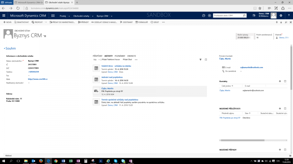293x164 pixels.
Task: Click Sdílet command
Action: pyautogui.click(x=155, y=22)
